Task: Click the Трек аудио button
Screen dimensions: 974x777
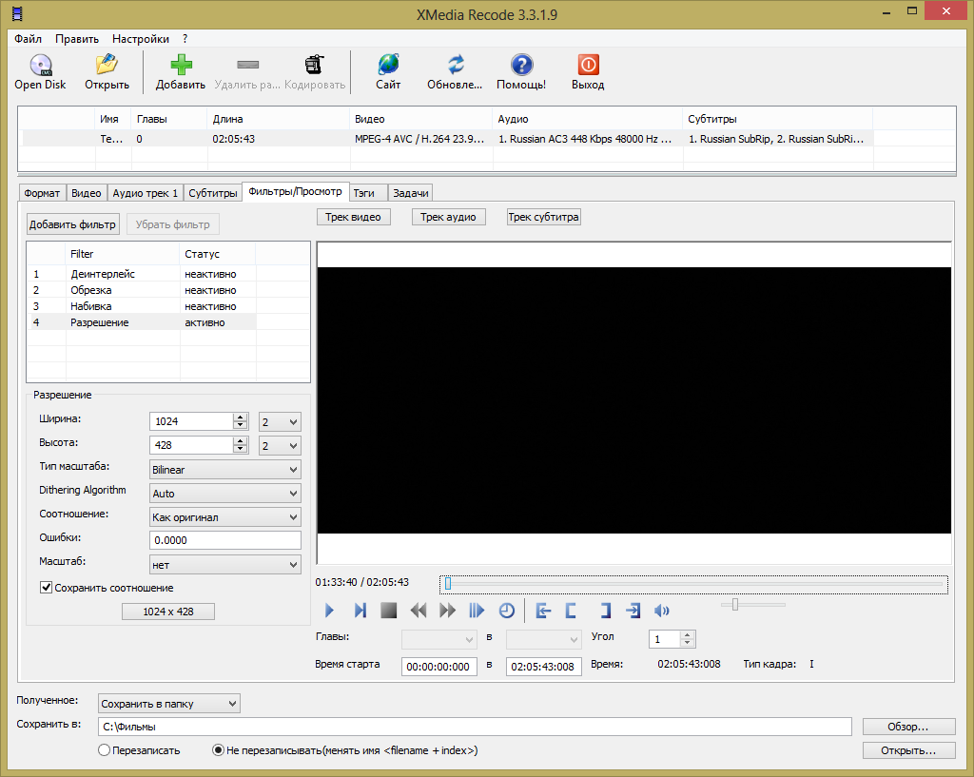Action: tap(449, 217)
